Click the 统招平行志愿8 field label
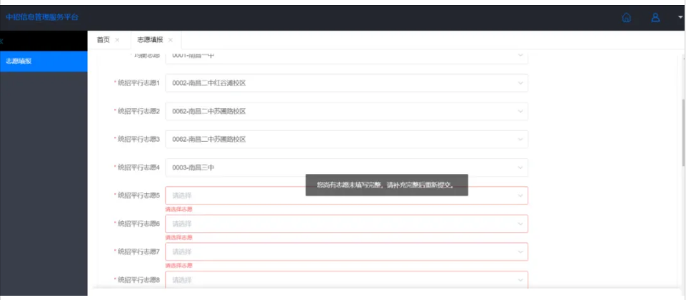Viewport: 686px width, 300px height. (x=138, y=279)
